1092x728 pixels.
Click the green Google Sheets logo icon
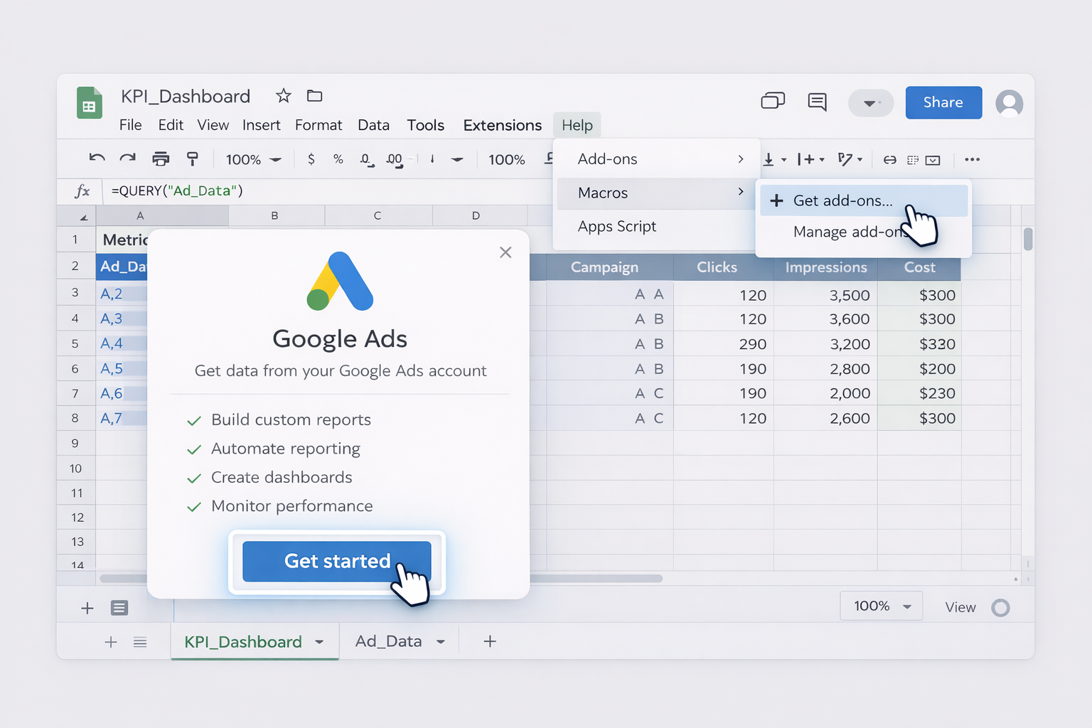pos(89,102)
